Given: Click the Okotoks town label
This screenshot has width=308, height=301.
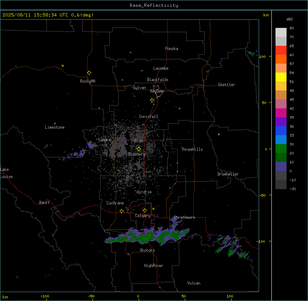Looking at the screenshot, I should [147, 250].
